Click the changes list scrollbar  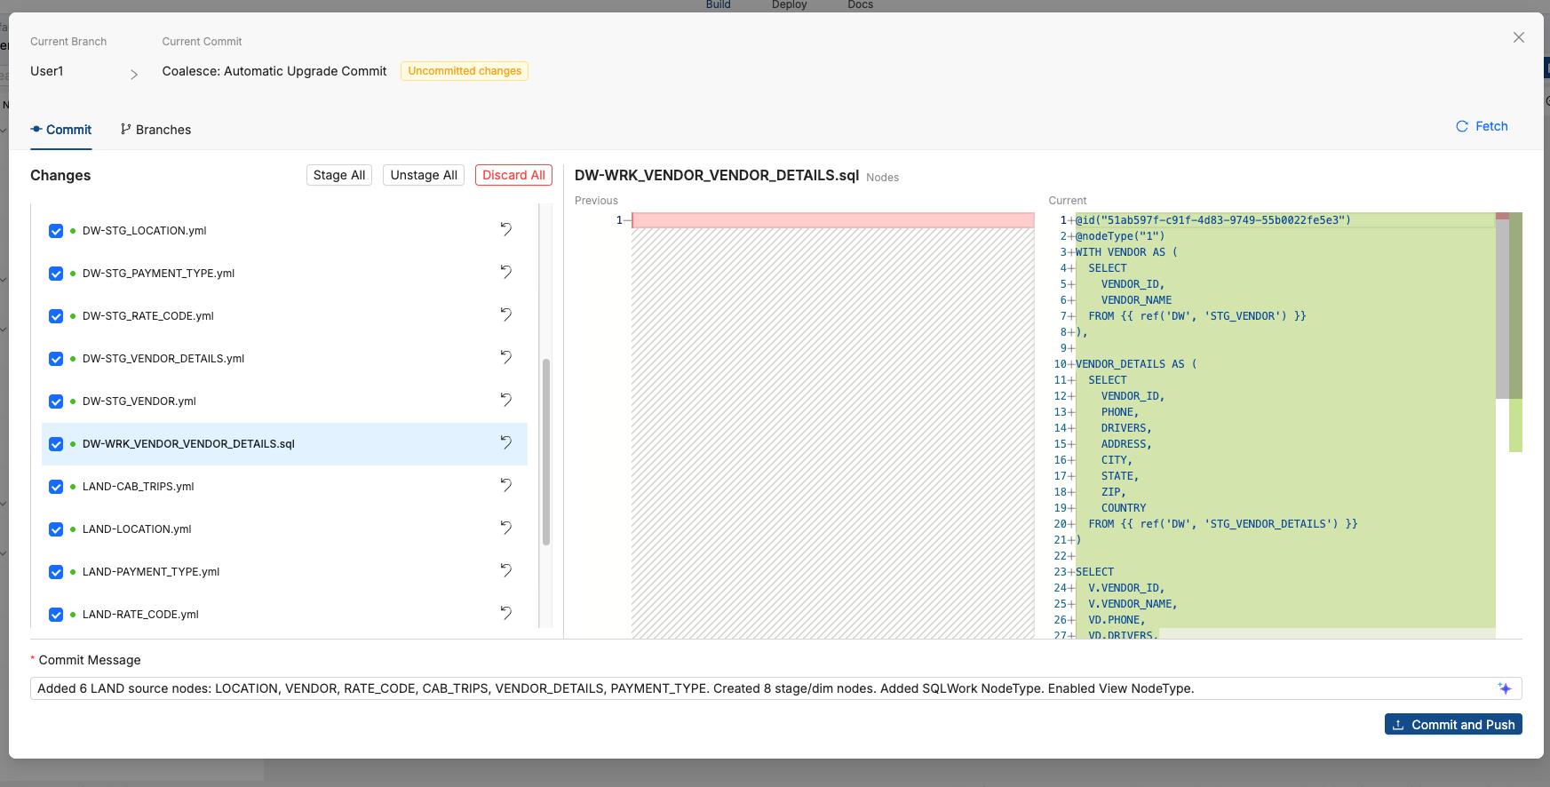546,451
